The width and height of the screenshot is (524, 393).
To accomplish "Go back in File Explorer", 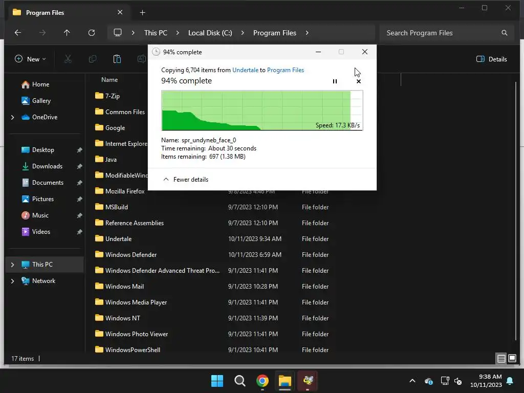I will click(18, 33).
